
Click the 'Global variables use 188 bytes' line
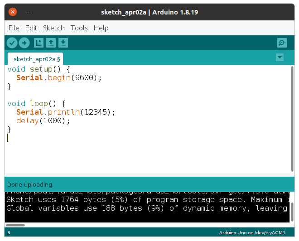(x=147, y=208)
